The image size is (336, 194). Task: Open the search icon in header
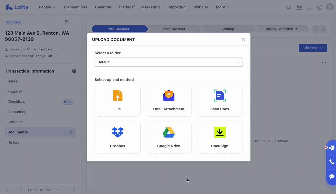(x=289, y=7)
